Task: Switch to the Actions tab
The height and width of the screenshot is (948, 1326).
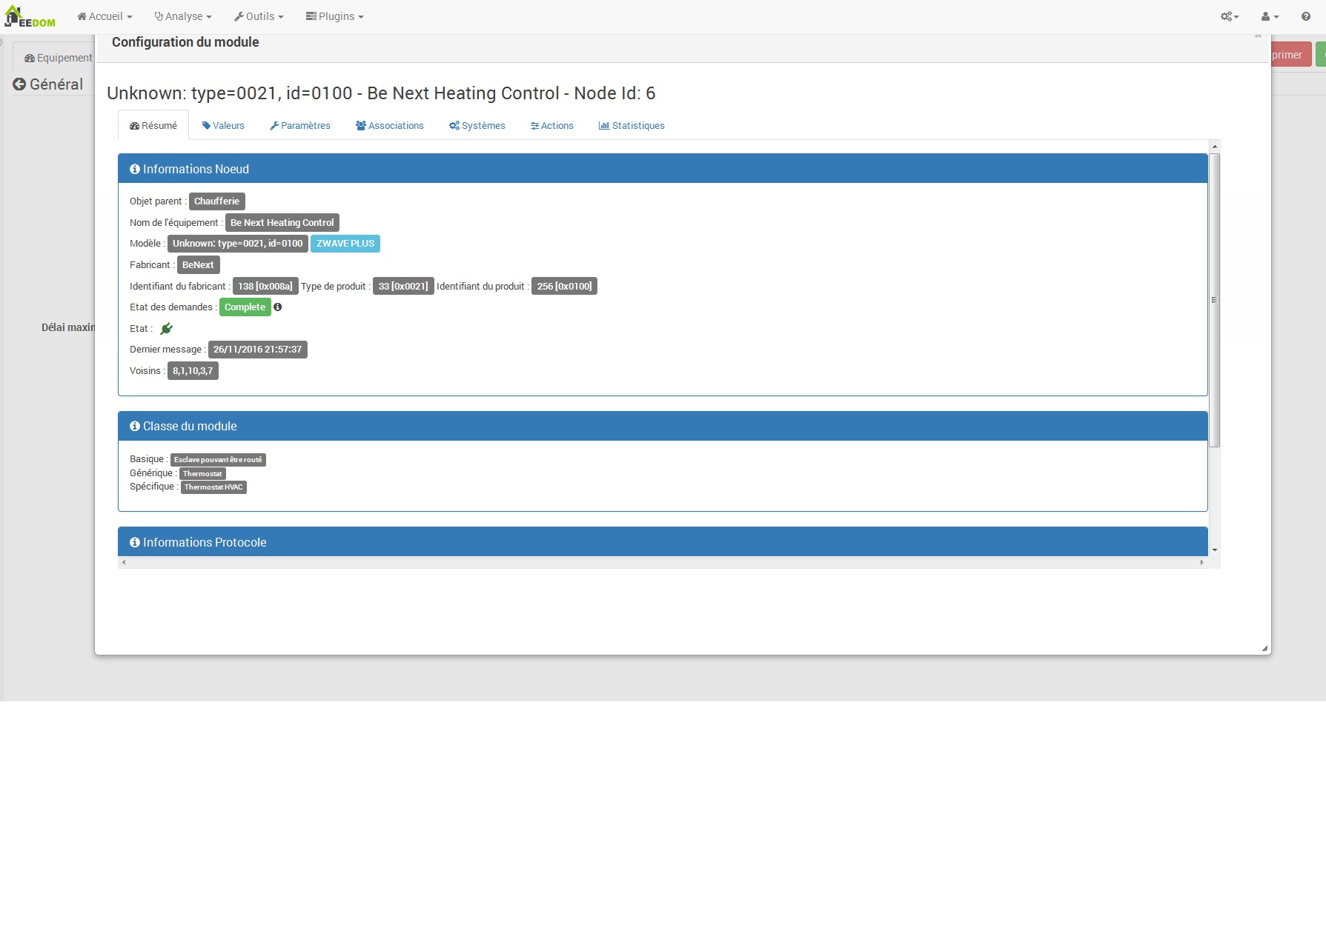Action: tap(552, 125)
